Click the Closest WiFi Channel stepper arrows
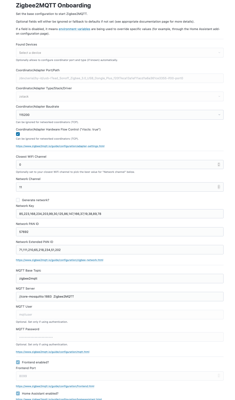Screen dimensions: 235x400 point(219,165)
